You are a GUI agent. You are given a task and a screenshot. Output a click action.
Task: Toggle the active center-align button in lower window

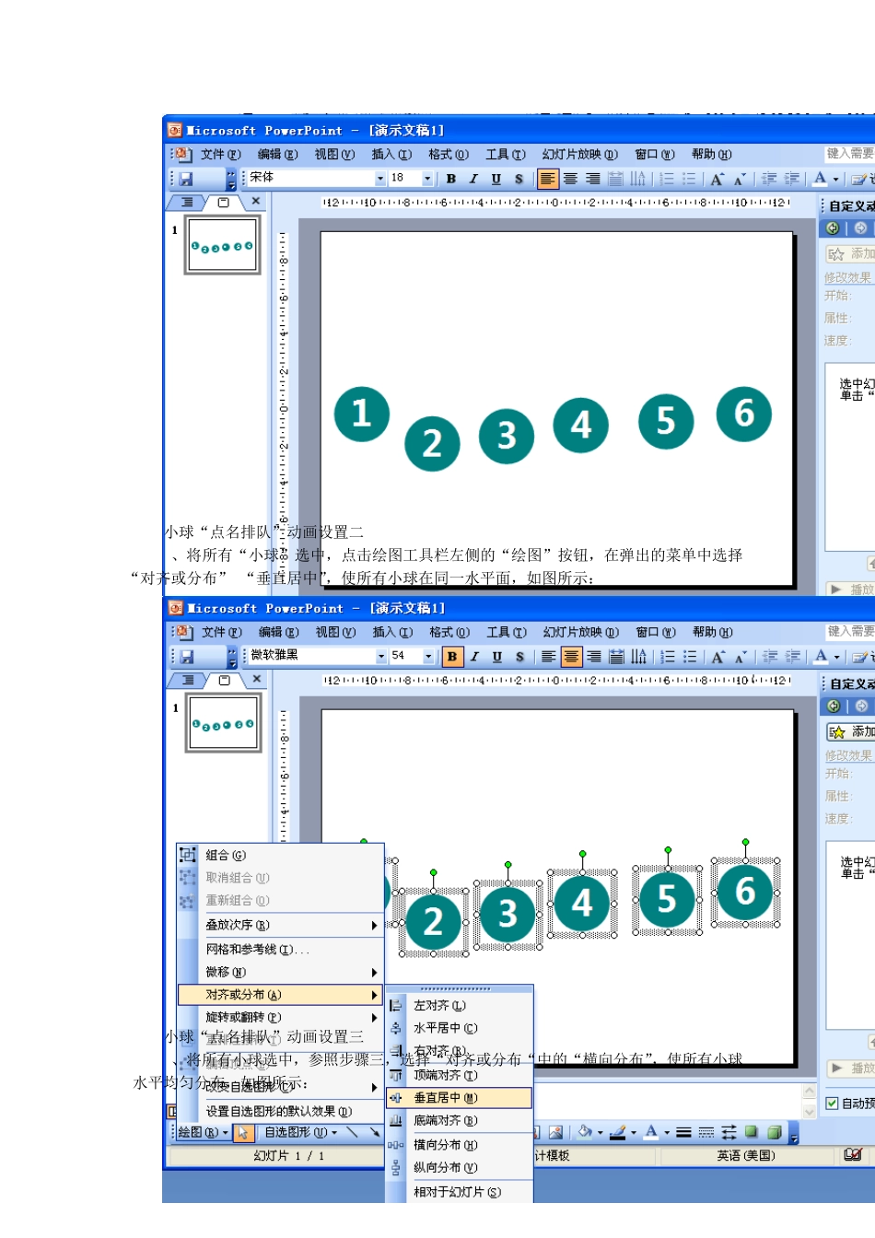click(571, 656)
